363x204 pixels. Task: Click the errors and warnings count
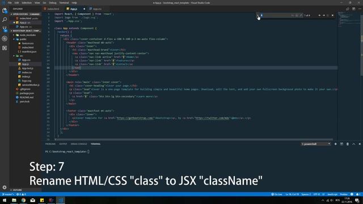(x=21, y=194)
